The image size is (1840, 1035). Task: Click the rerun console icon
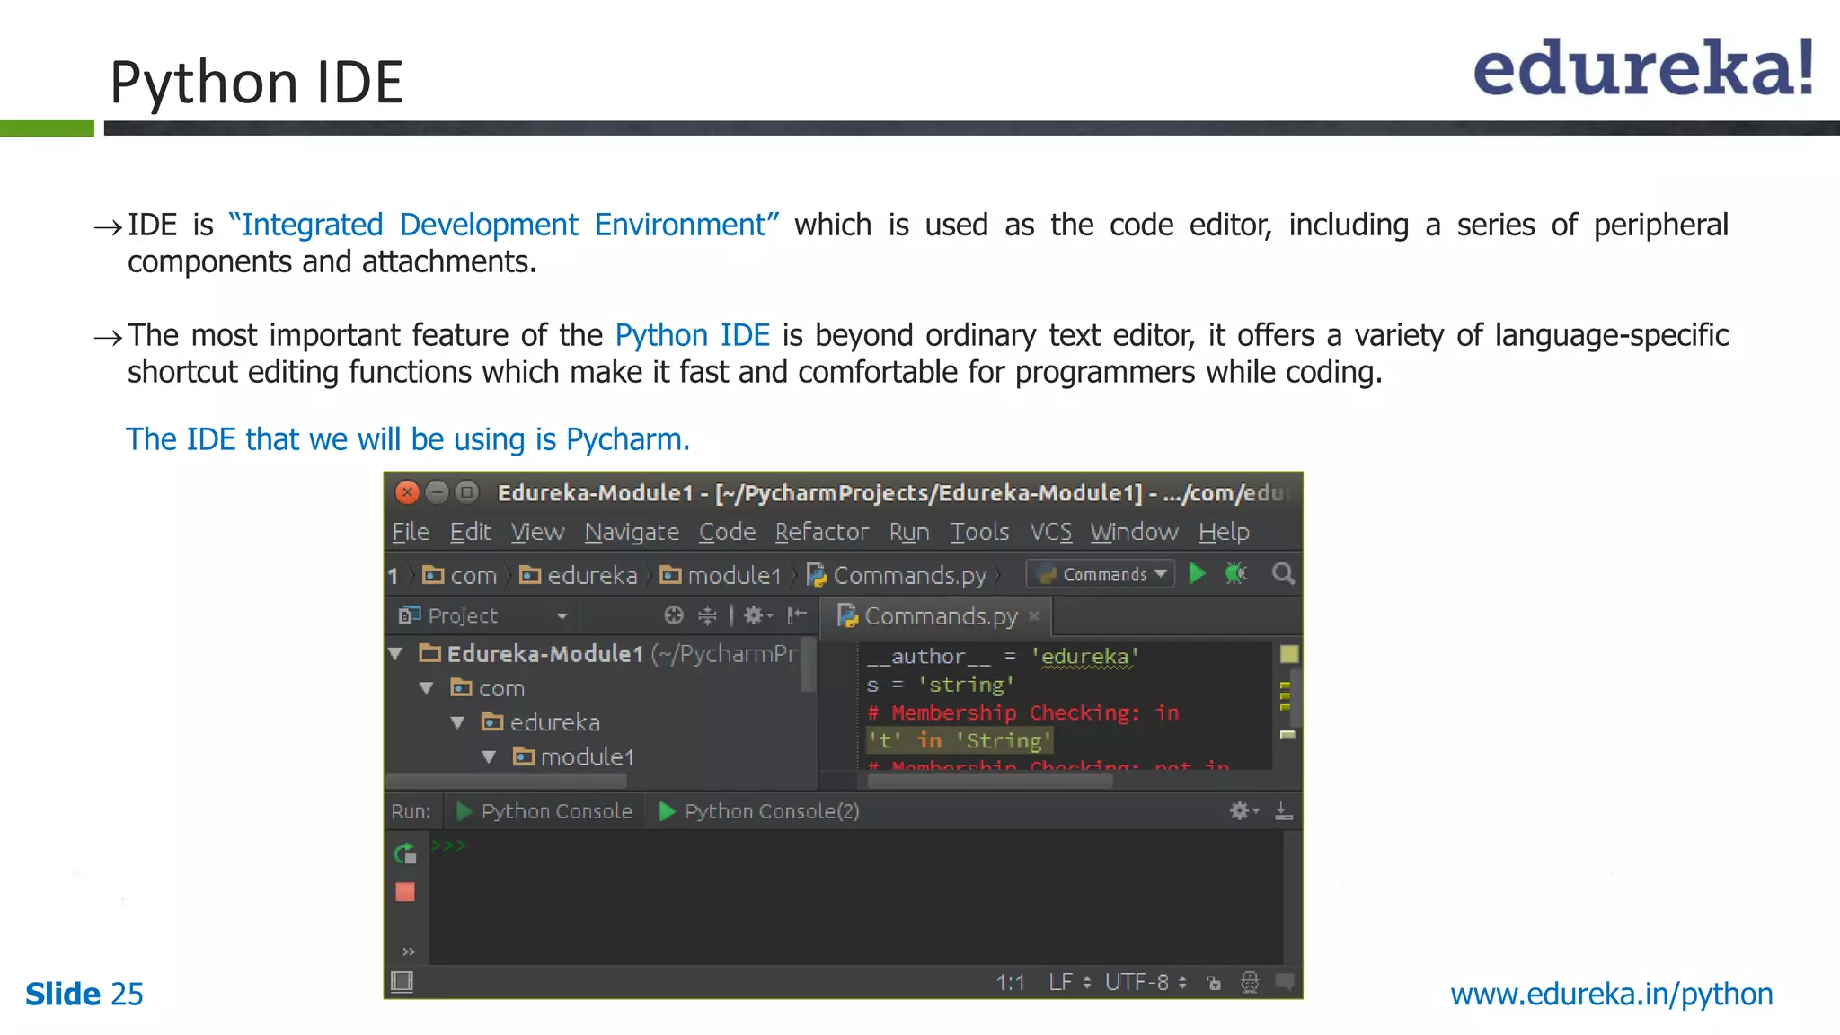405,853
